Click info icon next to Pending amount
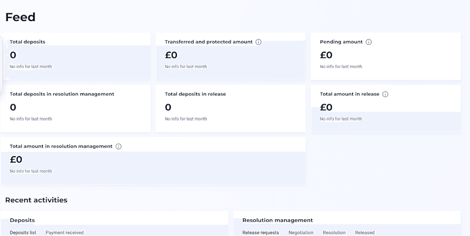The height and width of the screenshot is (236, 470). pyautogui.click(x=369, y=42)
